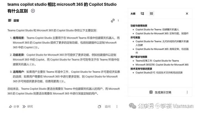Click the 研究 research button
Screen dimensions: 199x114
(x=28, y=107)
